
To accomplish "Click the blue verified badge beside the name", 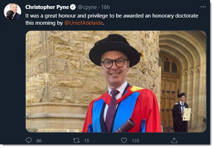I will [73, 7].
